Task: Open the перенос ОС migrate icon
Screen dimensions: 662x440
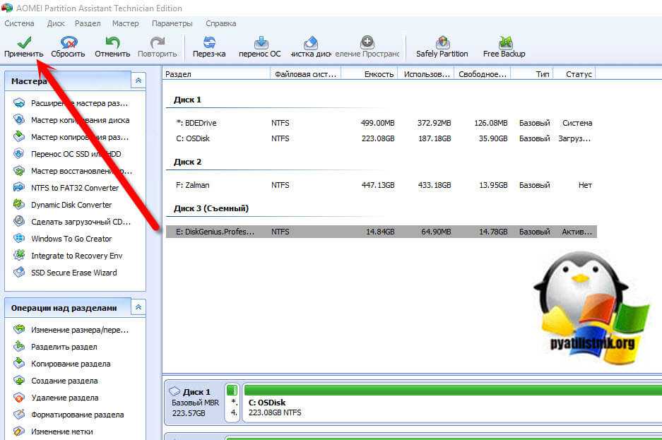Action: (x=261, y=42)
